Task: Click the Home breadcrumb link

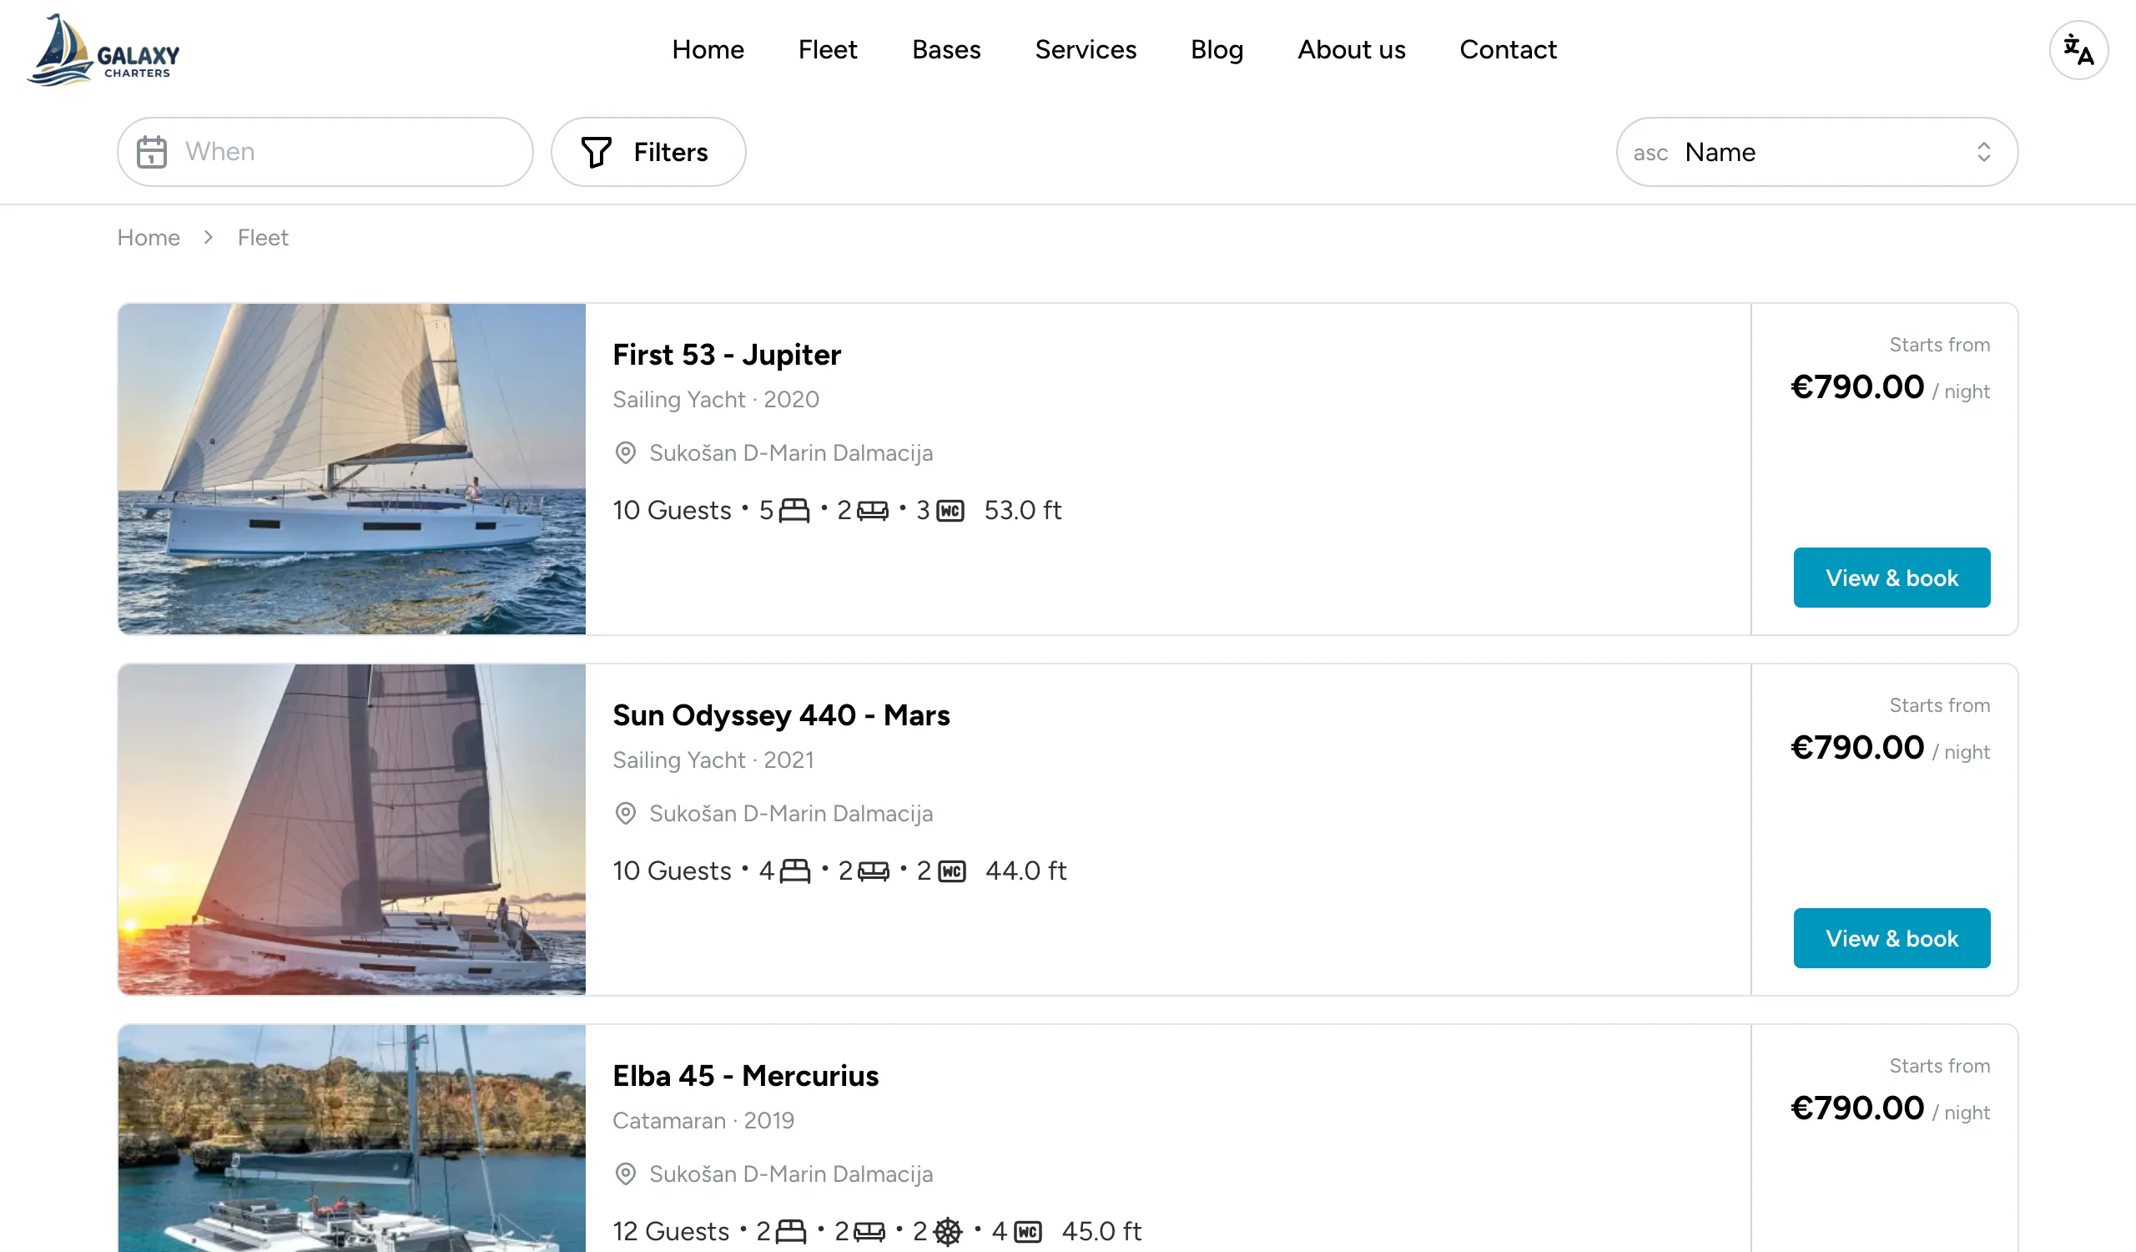Action: (149, 237)
